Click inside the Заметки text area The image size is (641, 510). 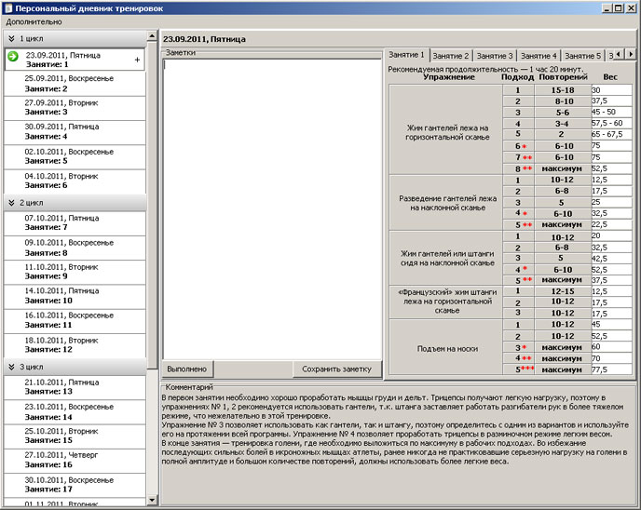(x=270, y=205)
